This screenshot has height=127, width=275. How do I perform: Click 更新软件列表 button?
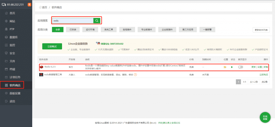point(261,30)
